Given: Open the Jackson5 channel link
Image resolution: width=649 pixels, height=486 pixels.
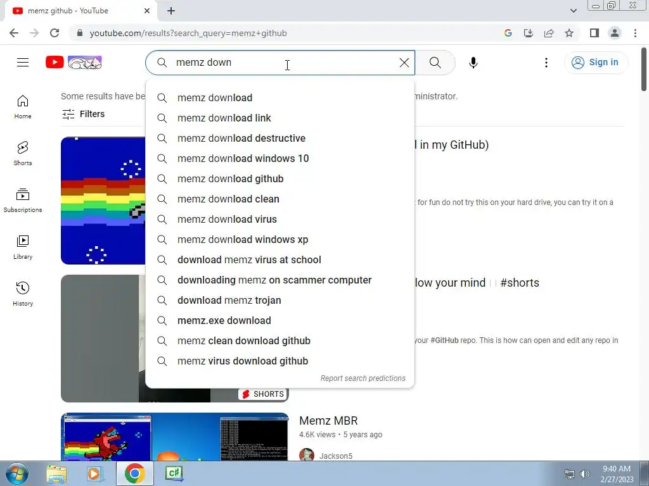Looking at the screenshot, I should click(336, 456).
